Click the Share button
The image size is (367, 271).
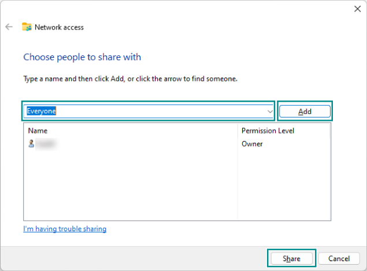(x=291, y=258)
